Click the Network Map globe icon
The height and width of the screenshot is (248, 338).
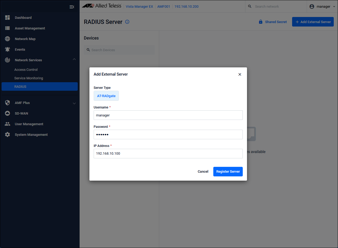pyautogui.click(x=7, y=39)
